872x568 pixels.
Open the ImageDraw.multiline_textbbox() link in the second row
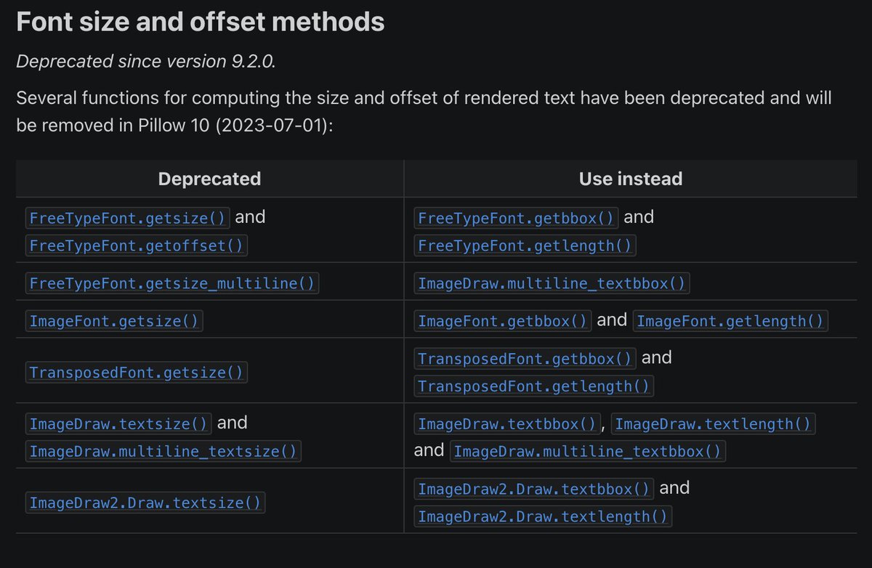click(552, 283)
